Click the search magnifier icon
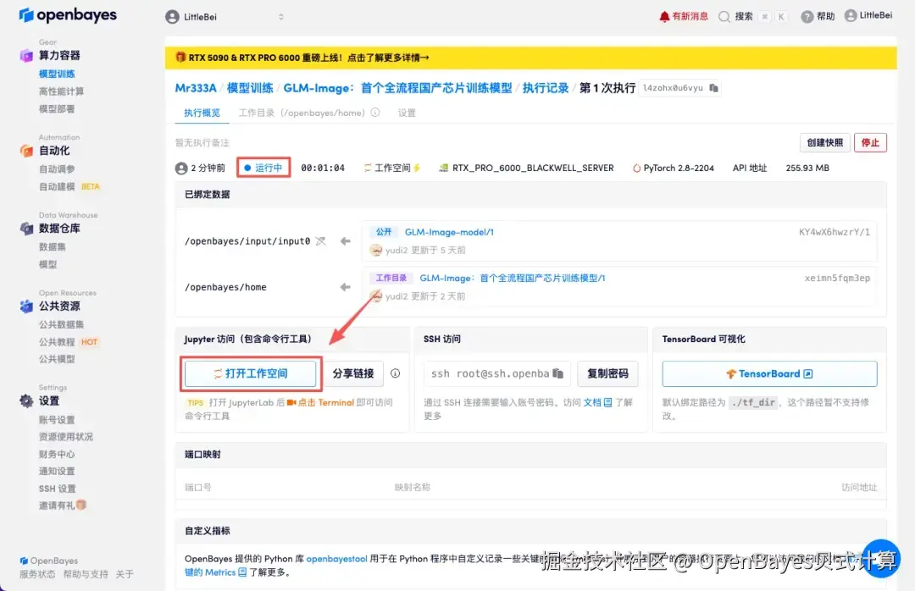Image resolution: width=915 pixels, height=591 pixels. (x=724, y=16)
